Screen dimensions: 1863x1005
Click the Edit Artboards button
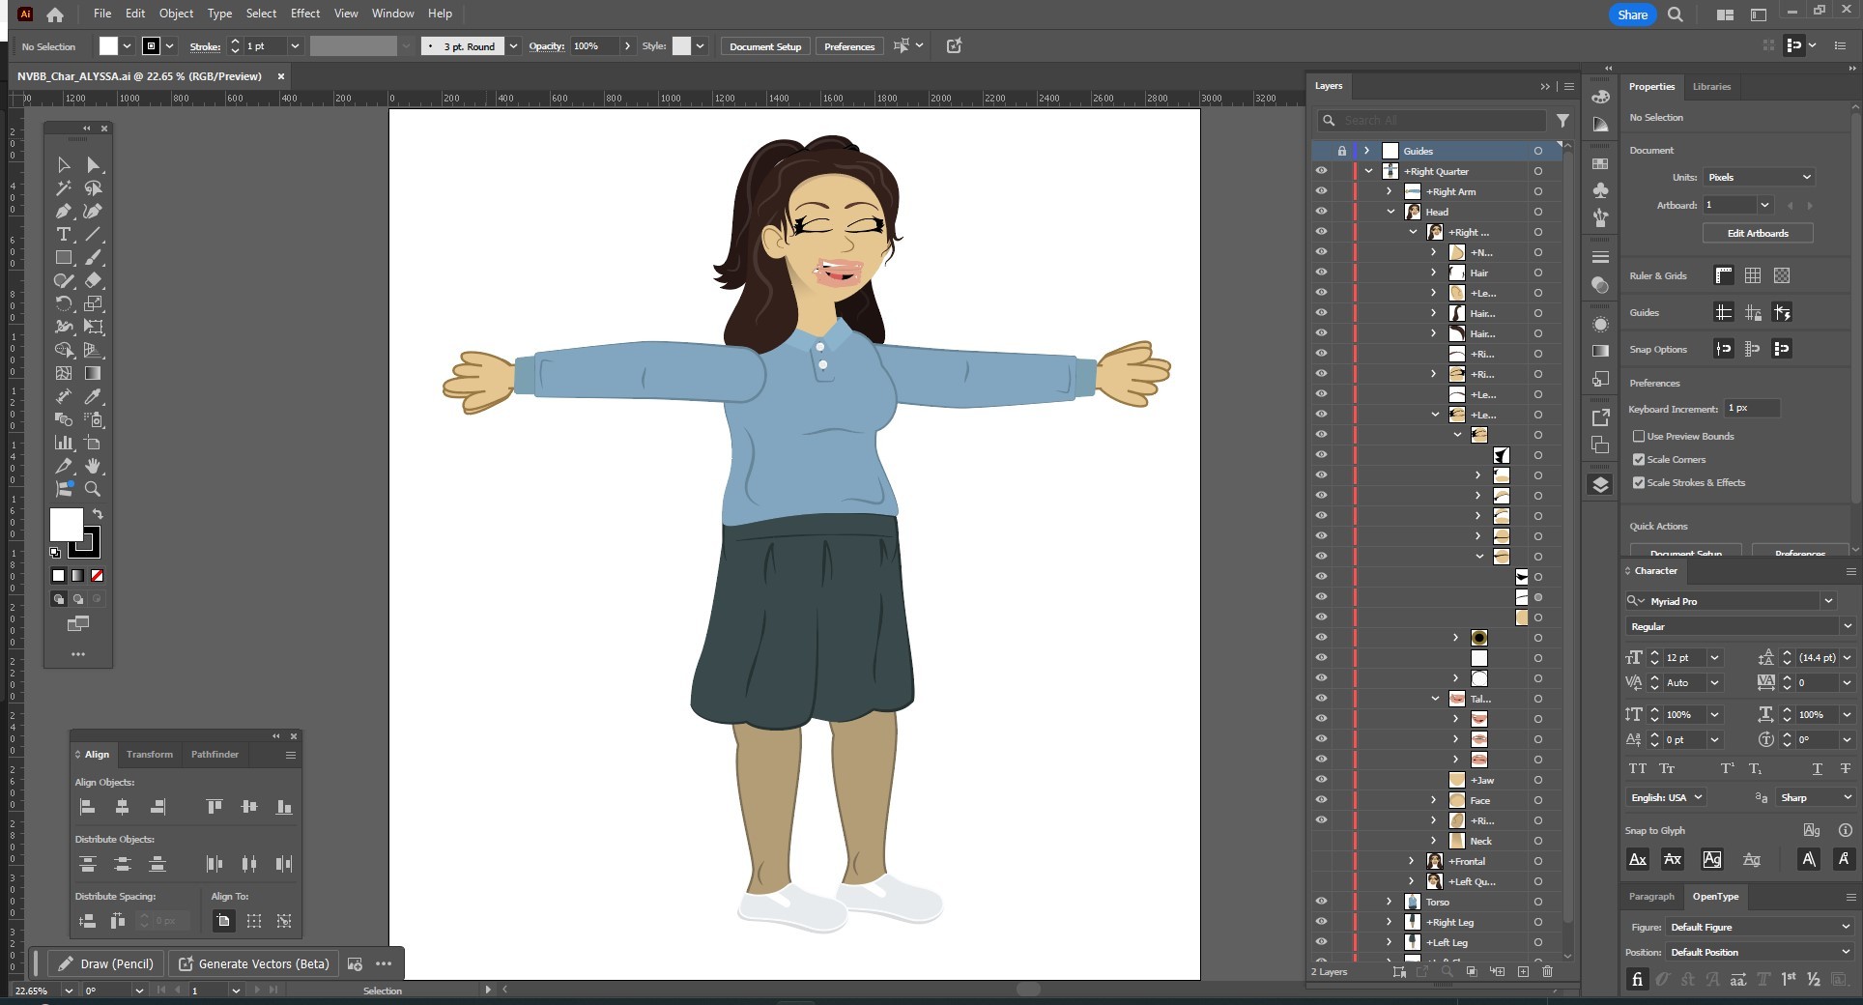click(x=1757, y=233)
